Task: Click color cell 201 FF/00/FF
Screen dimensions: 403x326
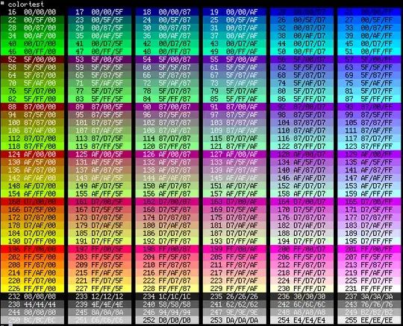Action: coord(369,249)
